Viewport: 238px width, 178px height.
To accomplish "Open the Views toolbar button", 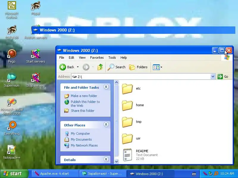I will tap(158, 67).
